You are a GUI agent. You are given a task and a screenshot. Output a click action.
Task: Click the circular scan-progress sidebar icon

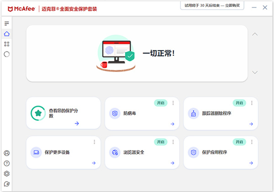pos(6,54)
